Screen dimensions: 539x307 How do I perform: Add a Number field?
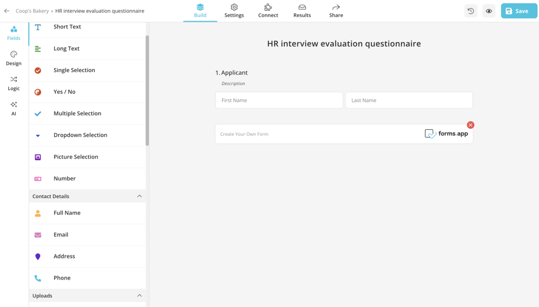click(87, 179)
